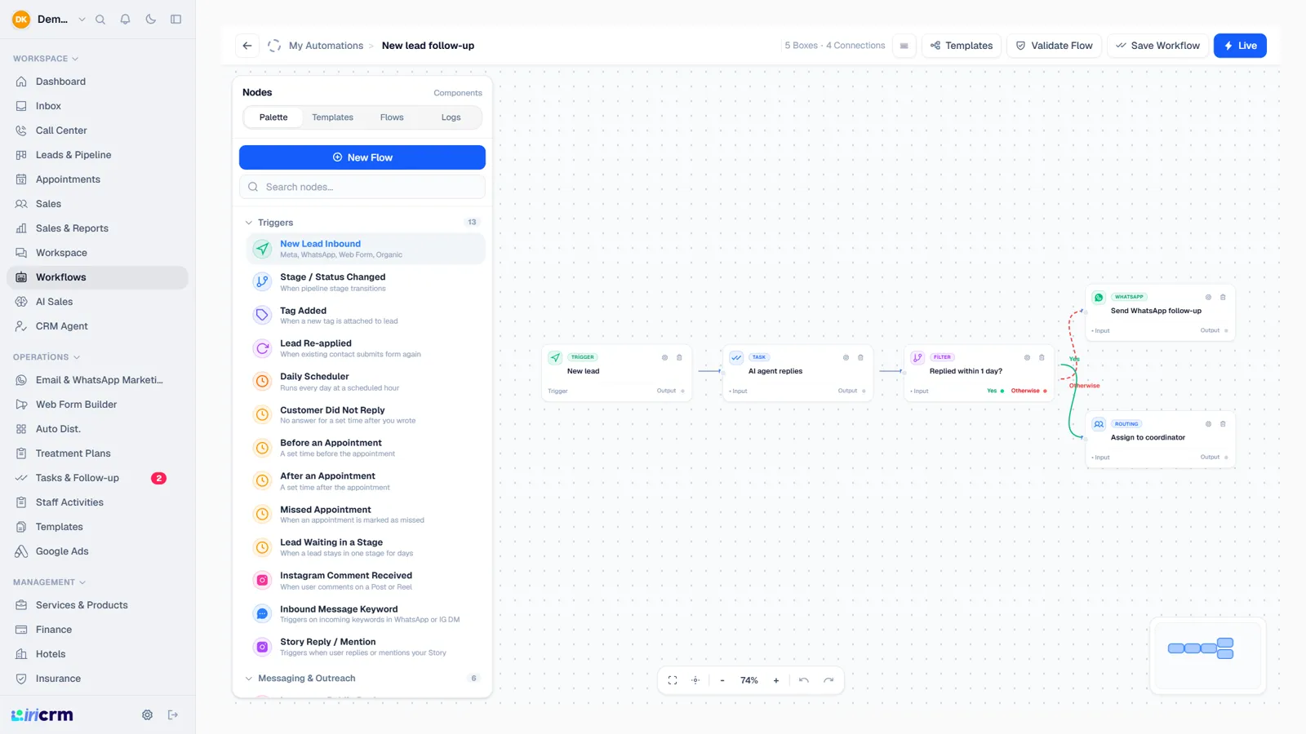Select the Daily Scheduler trigger
The image size is (1306, 734).
pyautogui.click(x=366, y=382)
